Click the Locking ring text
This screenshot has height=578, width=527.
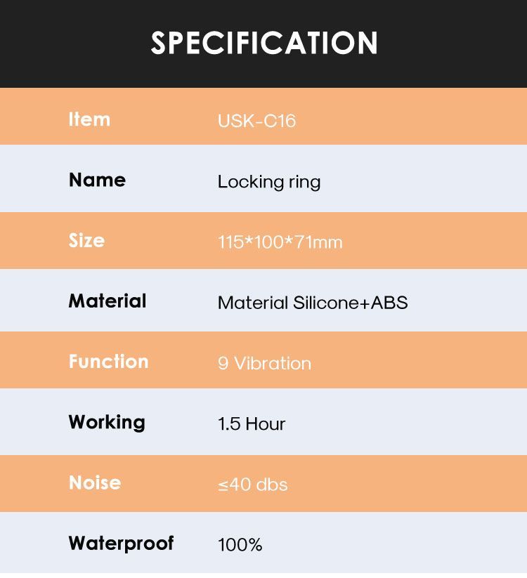[269, 182]
